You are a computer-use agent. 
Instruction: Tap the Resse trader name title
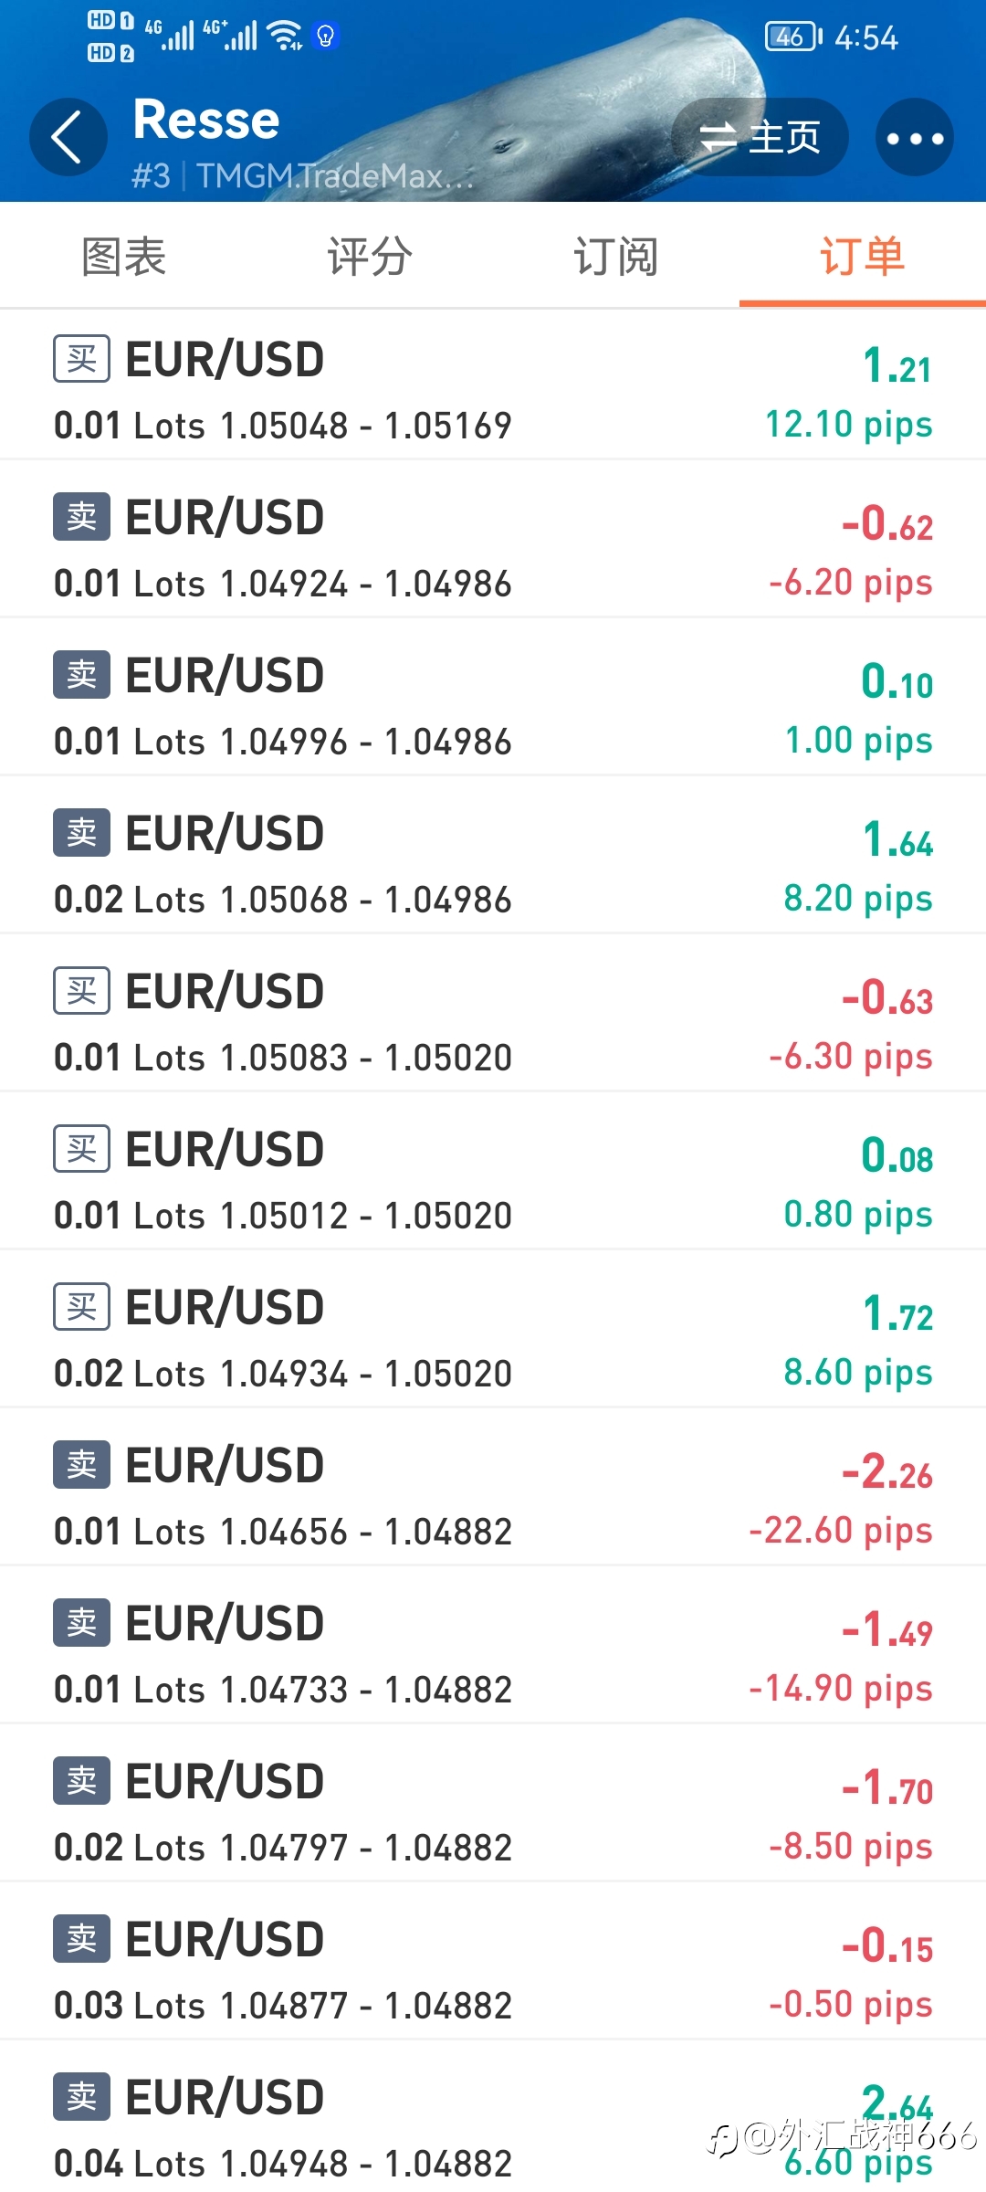pyautogui.click(x=206, y=120)
